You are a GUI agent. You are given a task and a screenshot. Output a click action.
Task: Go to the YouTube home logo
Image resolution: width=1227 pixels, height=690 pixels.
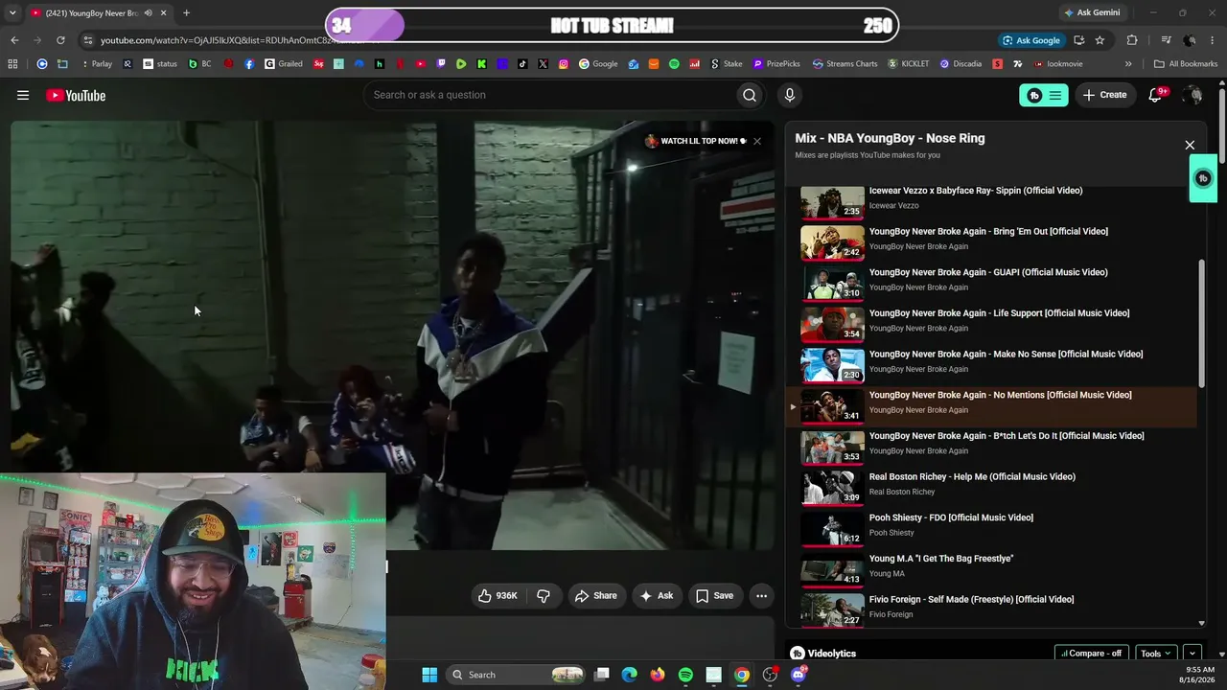click(76, 95)
